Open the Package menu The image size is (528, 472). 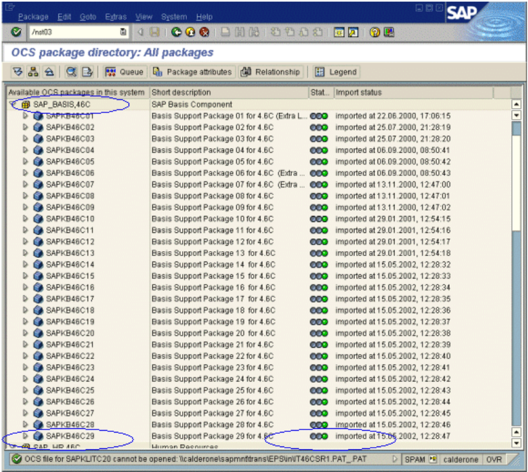[33, 16]
